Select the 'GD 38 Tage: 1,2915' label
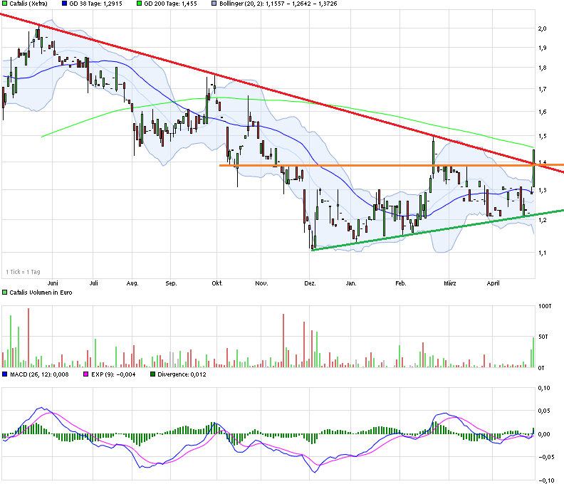 (95, 4)
